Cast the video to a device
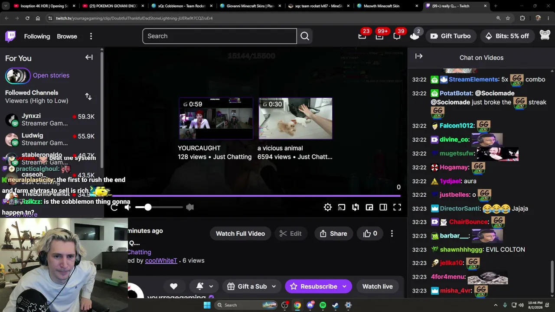This screenshot has height=312, width=555. tap(342, 207)
